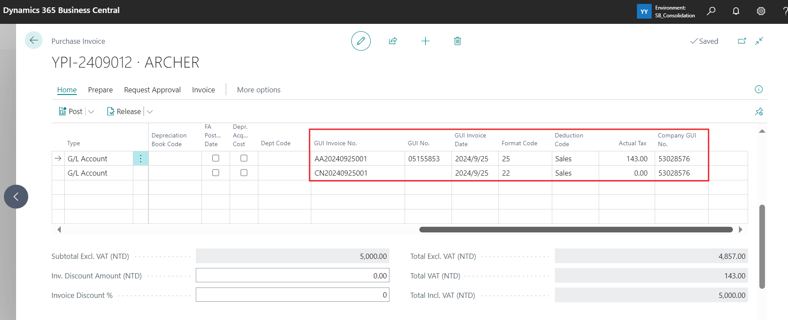The width and height of the screenshot is (788, 320).
Task: Click the left chevron circle button
Action: click(x=16, y=196)
